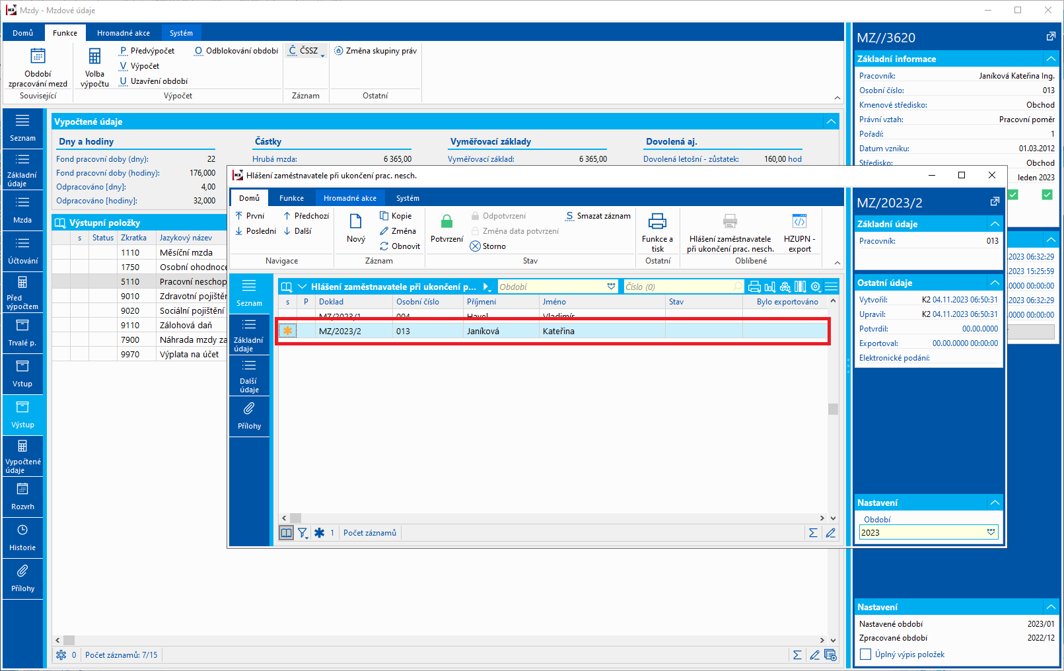Click Změna to edit the record
The height and width of the screenshot is (671, 1064).
[398, 231]
